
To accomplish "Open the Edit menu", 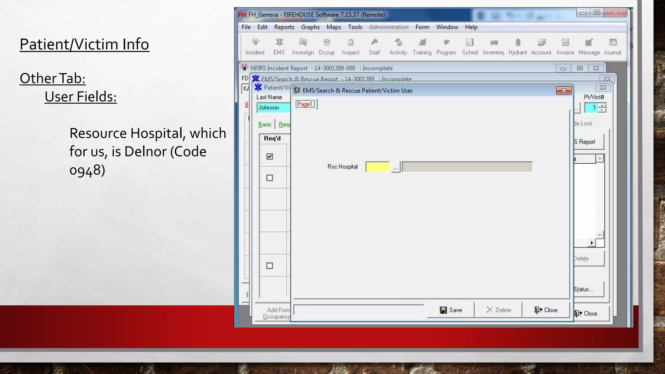I will [x=262, y=27].
